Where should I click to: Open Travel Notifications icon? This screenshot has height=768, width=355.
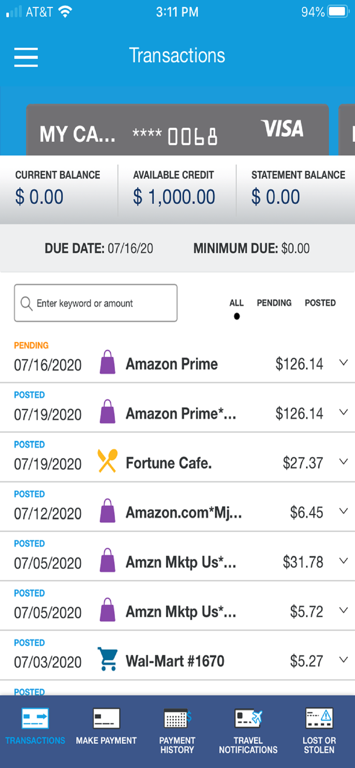click(248, 718)
